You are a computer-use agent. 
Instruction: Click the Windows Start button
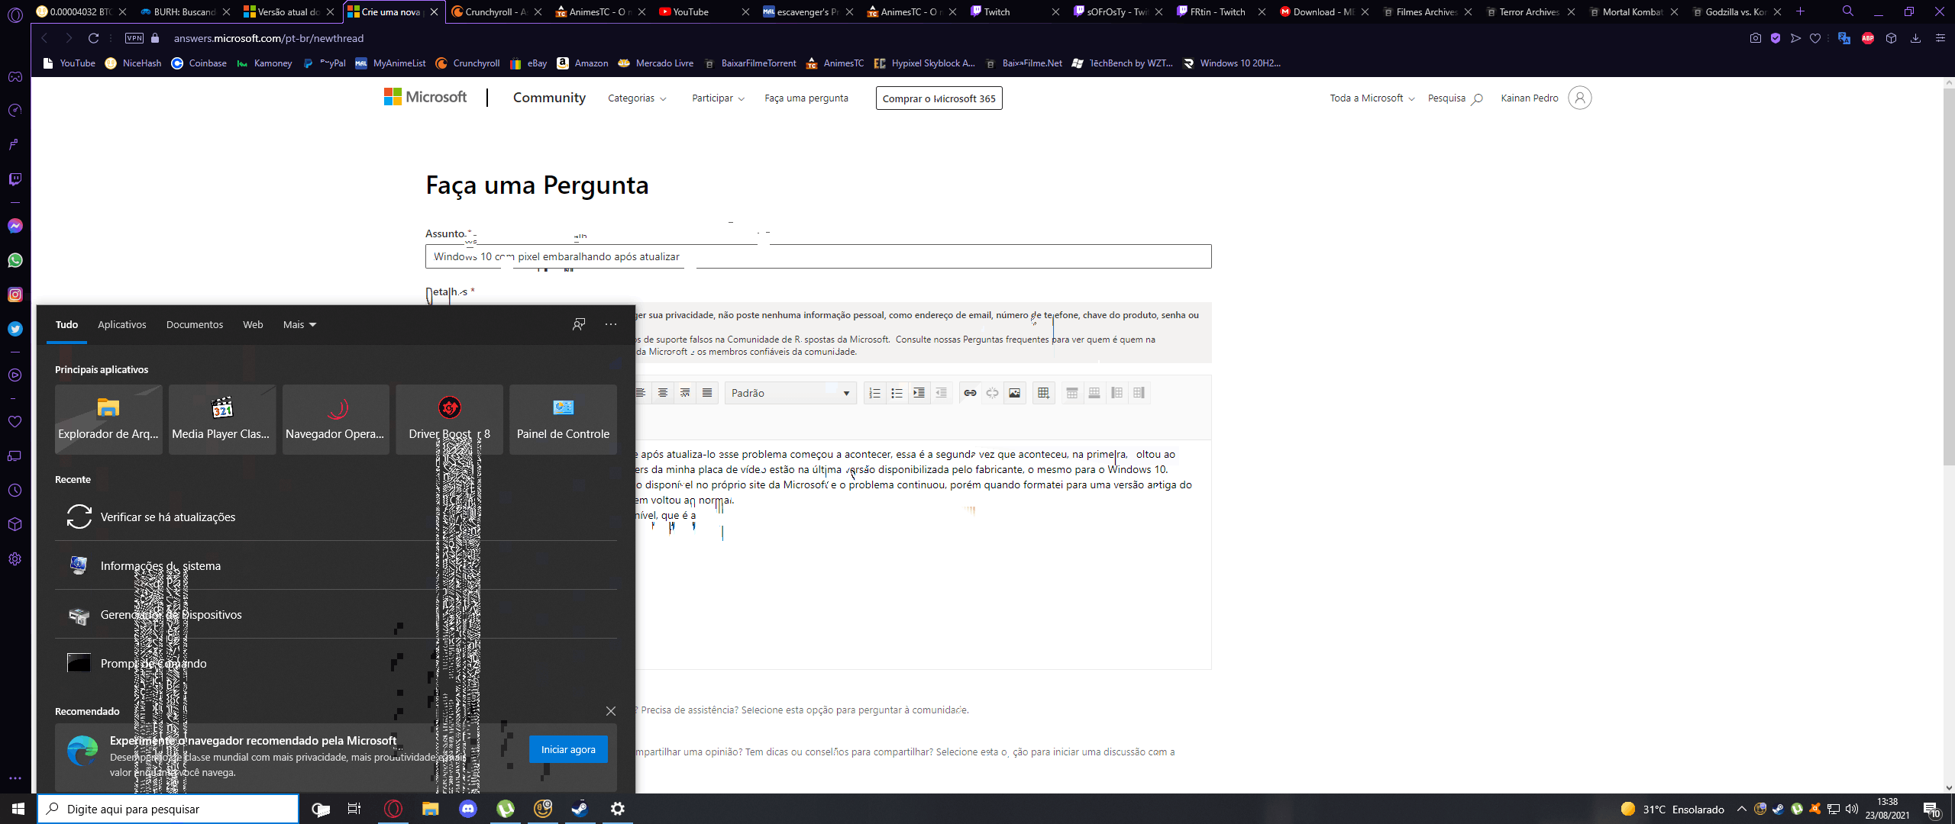[18, 809]
